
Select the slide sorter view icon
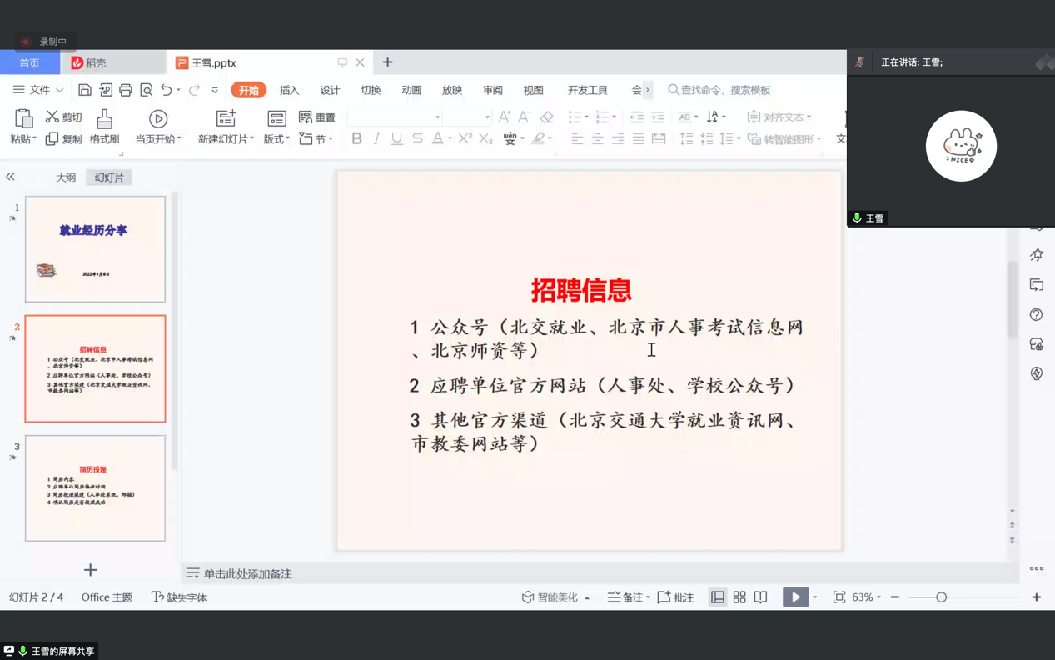pos(739,597)
